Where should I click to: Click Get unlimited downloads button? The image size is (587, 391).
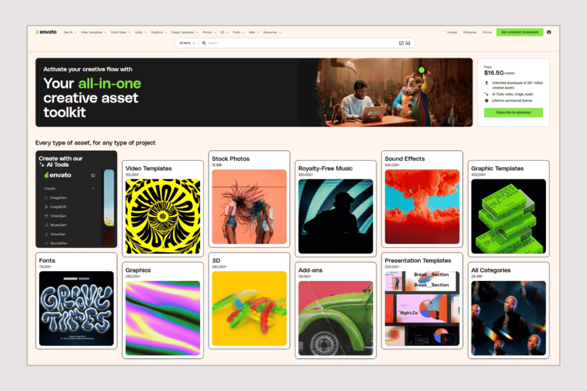[x=519, y=32]
